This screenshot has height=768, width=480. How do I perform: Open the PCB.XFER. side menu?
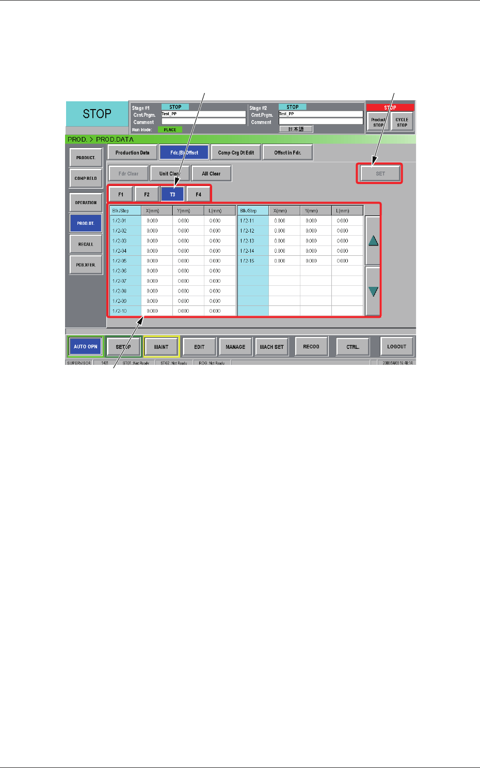point(86,265)
